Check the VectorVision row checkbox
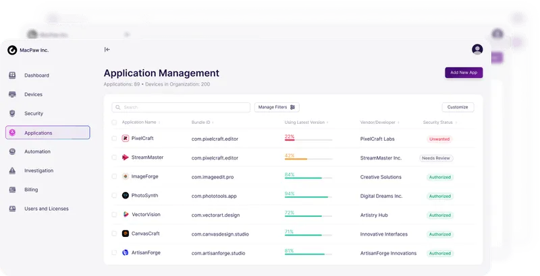 pos(114,215)
